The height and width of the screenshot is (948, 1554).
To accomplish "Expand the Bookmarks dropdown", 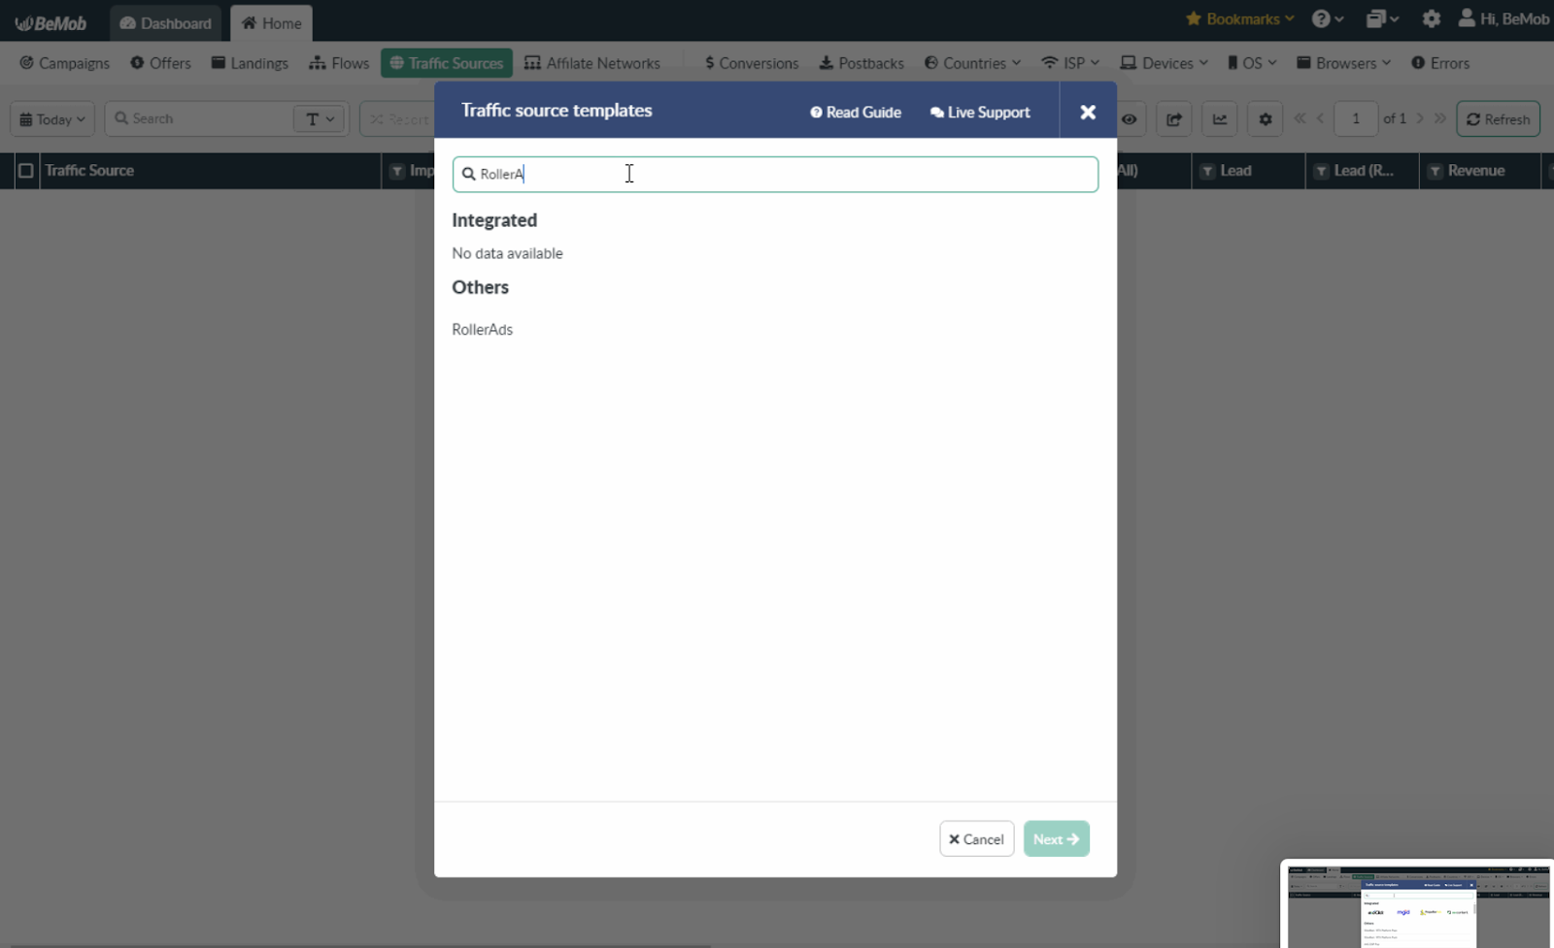I will 1240,19.
